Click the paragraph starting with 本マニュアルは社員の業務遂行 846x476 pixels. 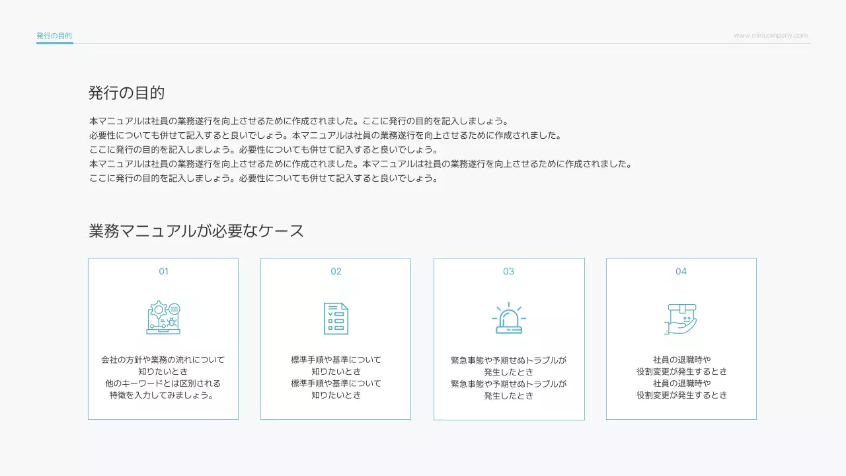[x=297, y=120]
